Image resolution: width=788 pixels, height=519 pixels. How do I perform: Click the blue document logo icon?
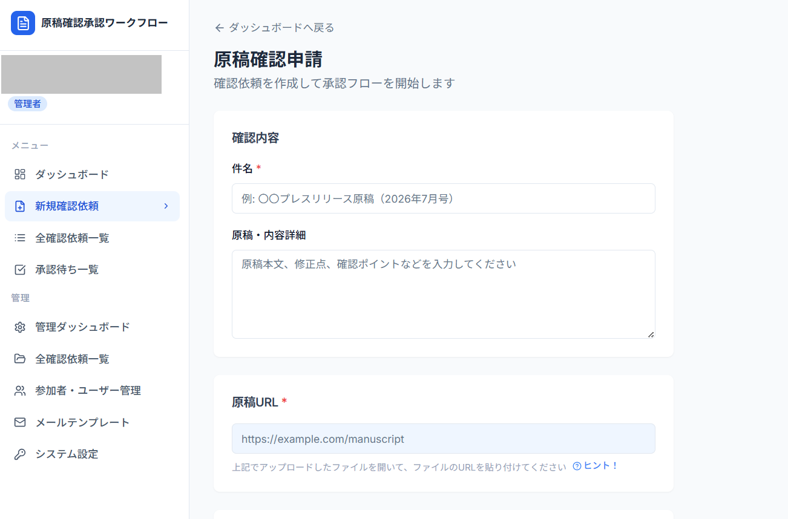pos(23,23)
